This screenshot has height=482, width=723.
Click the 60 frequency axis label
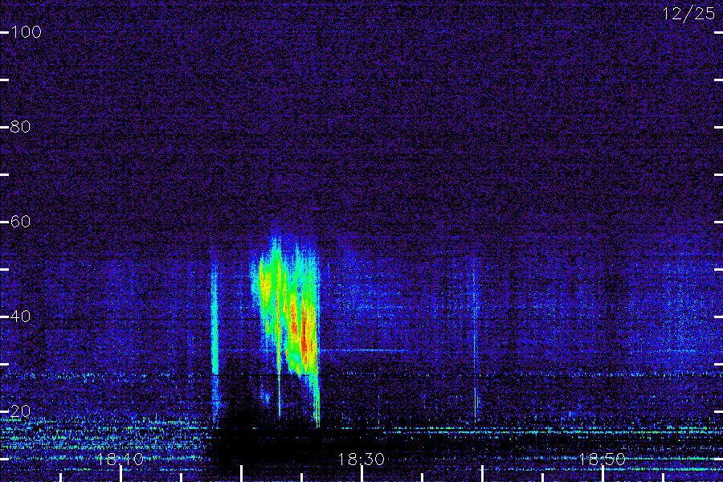click(20, 222)
